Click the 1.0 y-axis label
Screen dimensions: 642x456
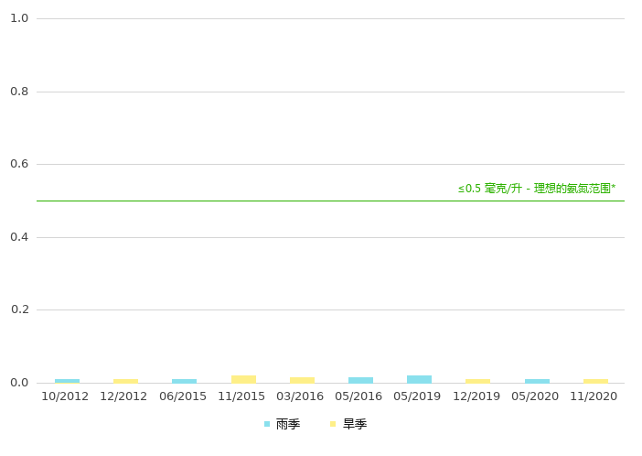point(19,18)
